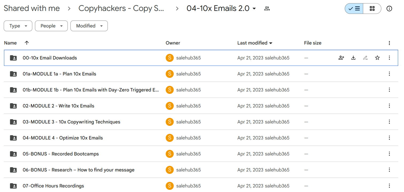Open more actions for 04-MODULE 4 row
This screenshot has width=404, height=192.
click(389, 138)
